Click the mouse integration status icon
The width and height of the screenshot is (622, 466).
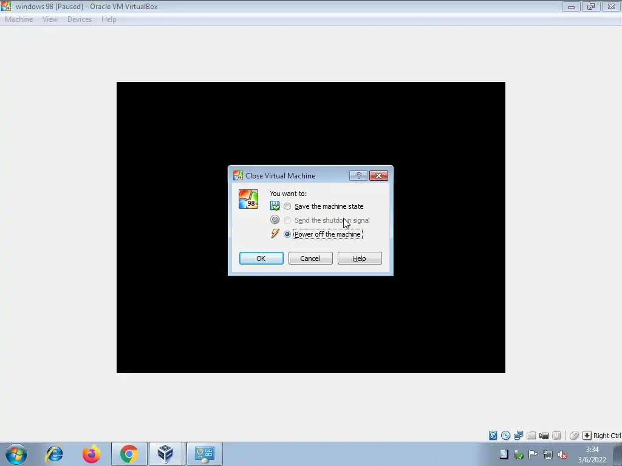pyautogui.click(x=574, y=436)
